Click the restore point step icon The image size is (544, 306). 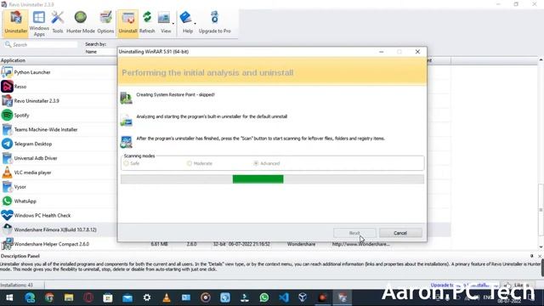click(127, 98)
